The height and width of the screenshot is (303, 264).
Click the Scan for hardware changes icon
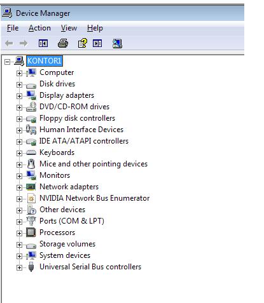pyautogui.click(x=117, y=43)
